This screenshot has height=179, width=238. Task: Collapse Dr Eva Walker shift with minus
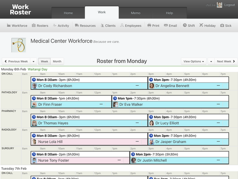pyautogui.click(x=218, y=104)
